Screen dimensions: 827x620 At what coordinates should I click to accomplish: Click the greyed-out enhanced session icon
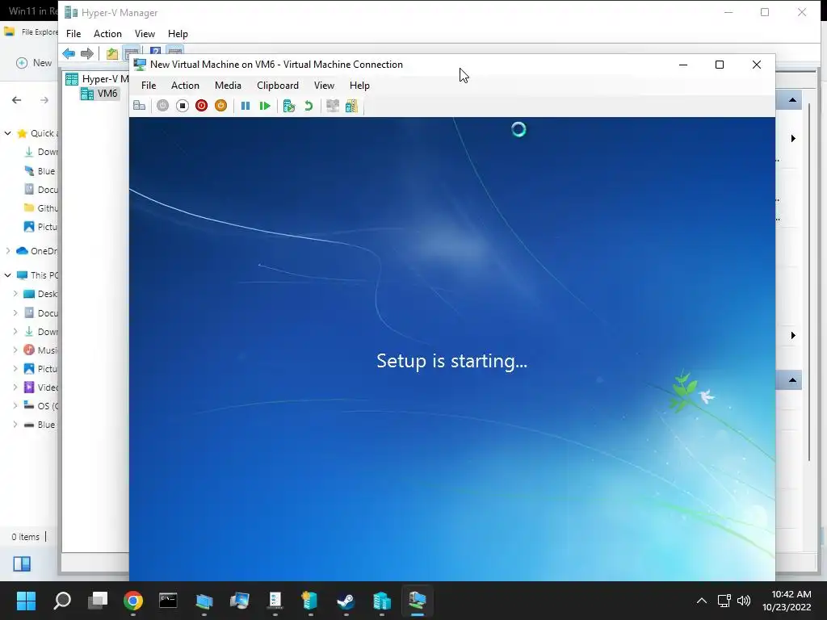(332, 106)
